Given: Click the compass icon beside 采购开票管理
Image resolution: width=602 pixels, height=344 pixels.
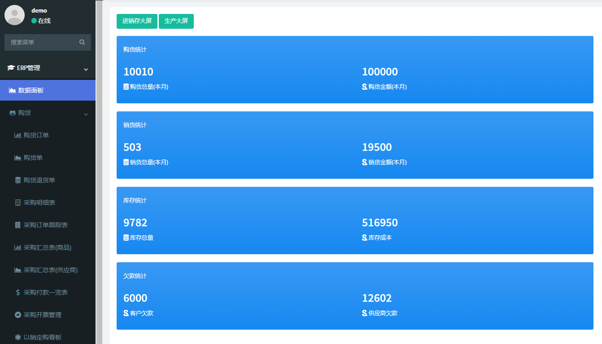Looking at the screenshot, I should [17, 315].
